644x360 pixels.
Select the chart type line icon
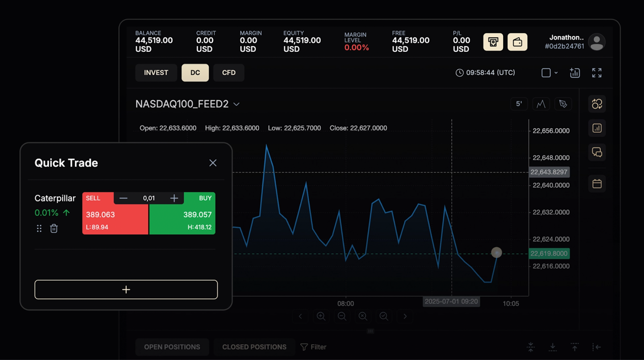coord(541,104)
